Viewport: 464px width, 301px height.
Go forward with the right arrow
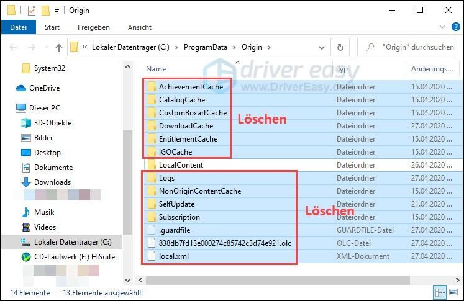[31, 47]
